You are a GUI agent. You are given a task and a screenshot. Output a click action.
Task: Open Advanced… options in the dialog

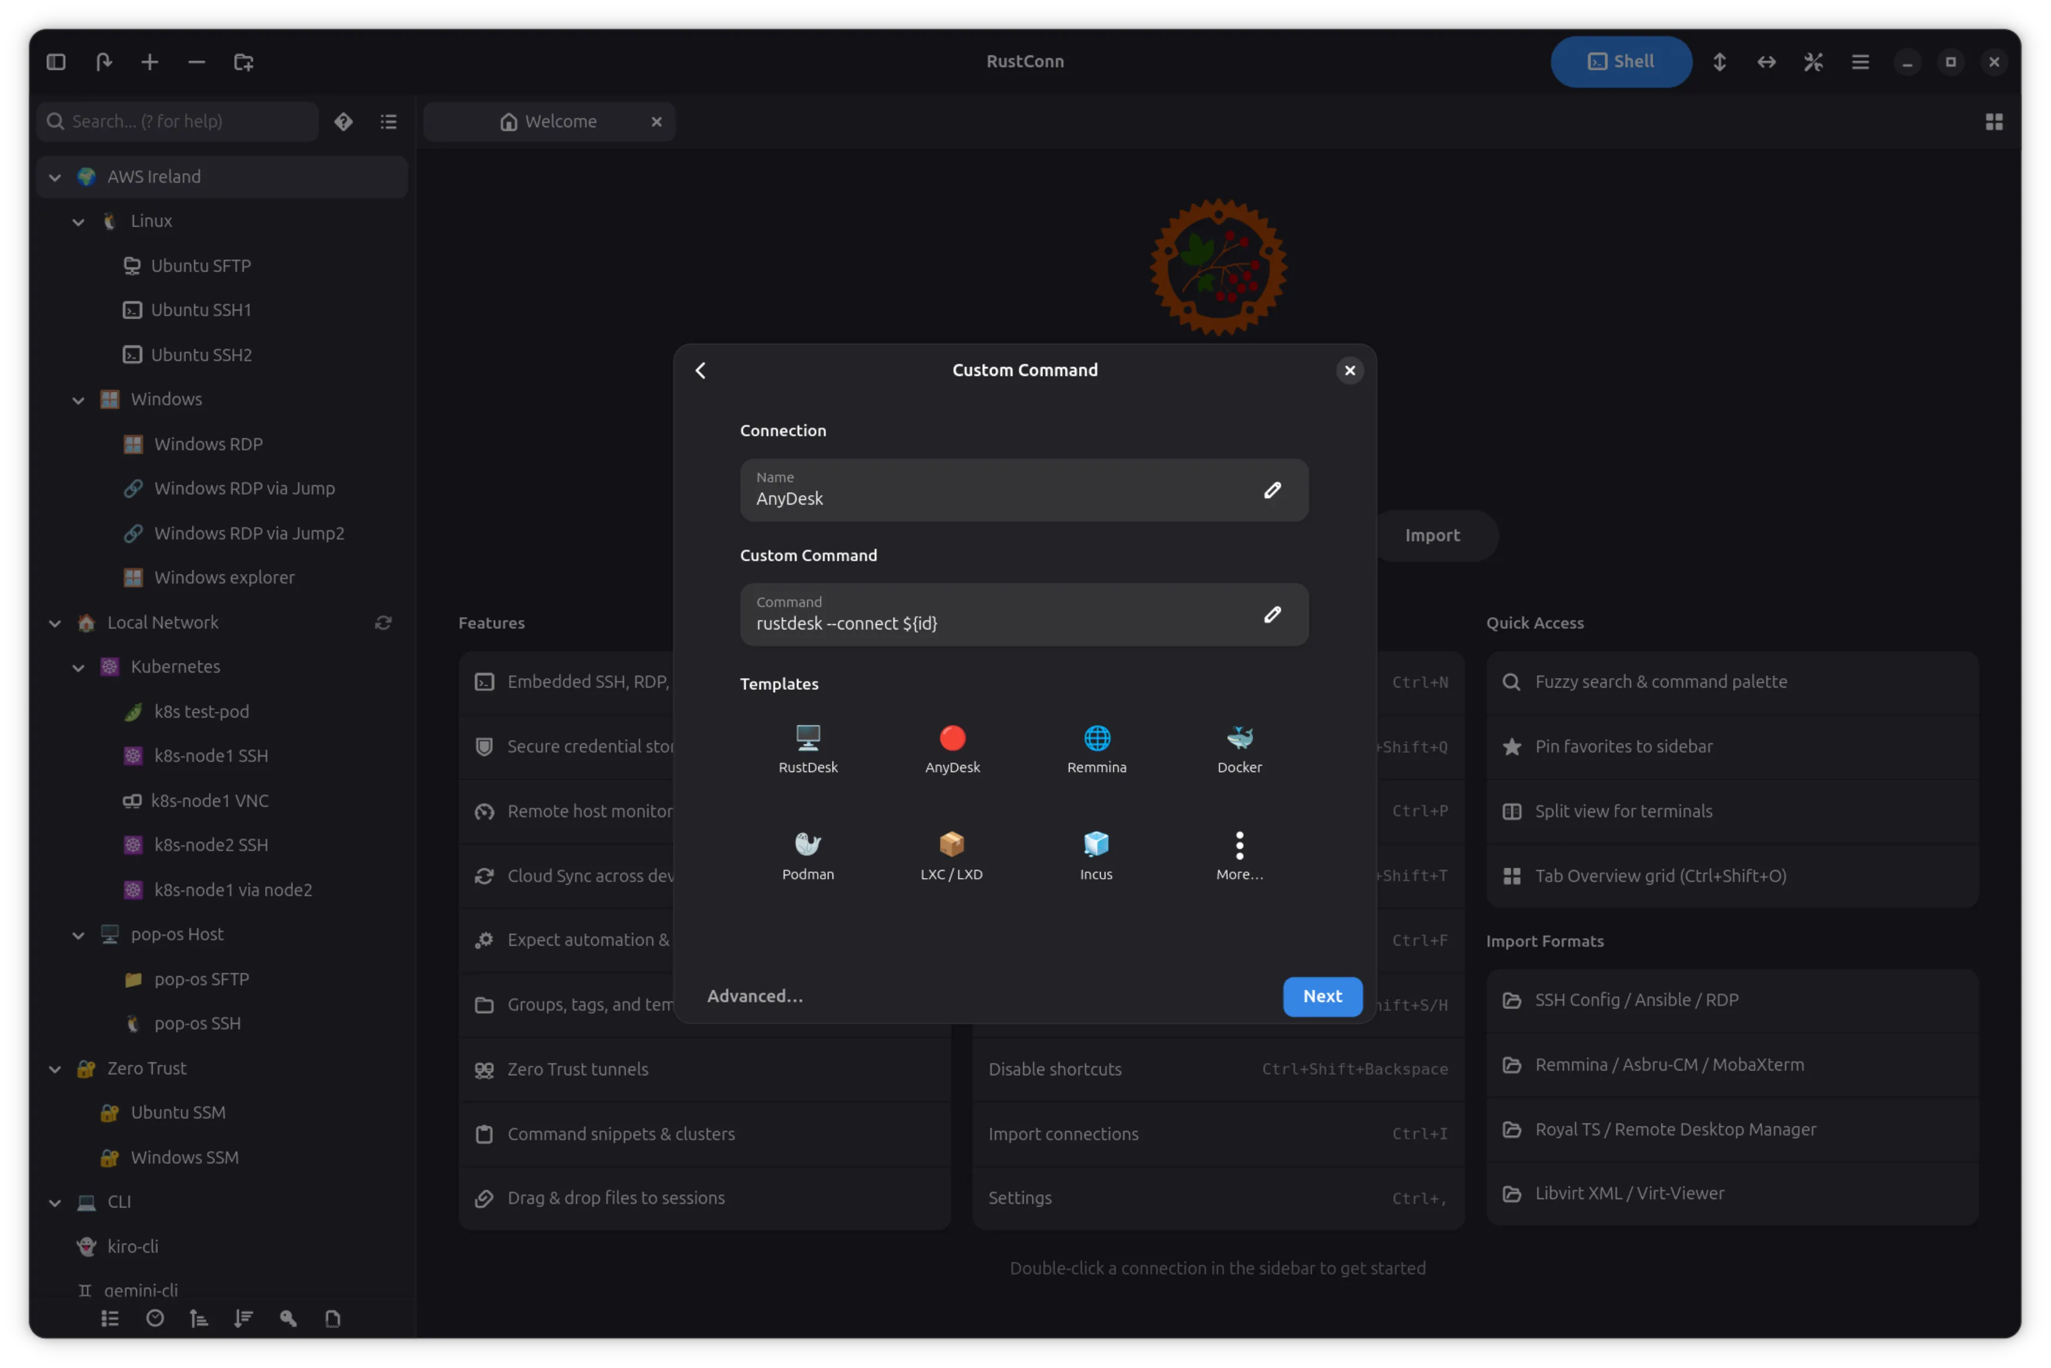point(754,996)
